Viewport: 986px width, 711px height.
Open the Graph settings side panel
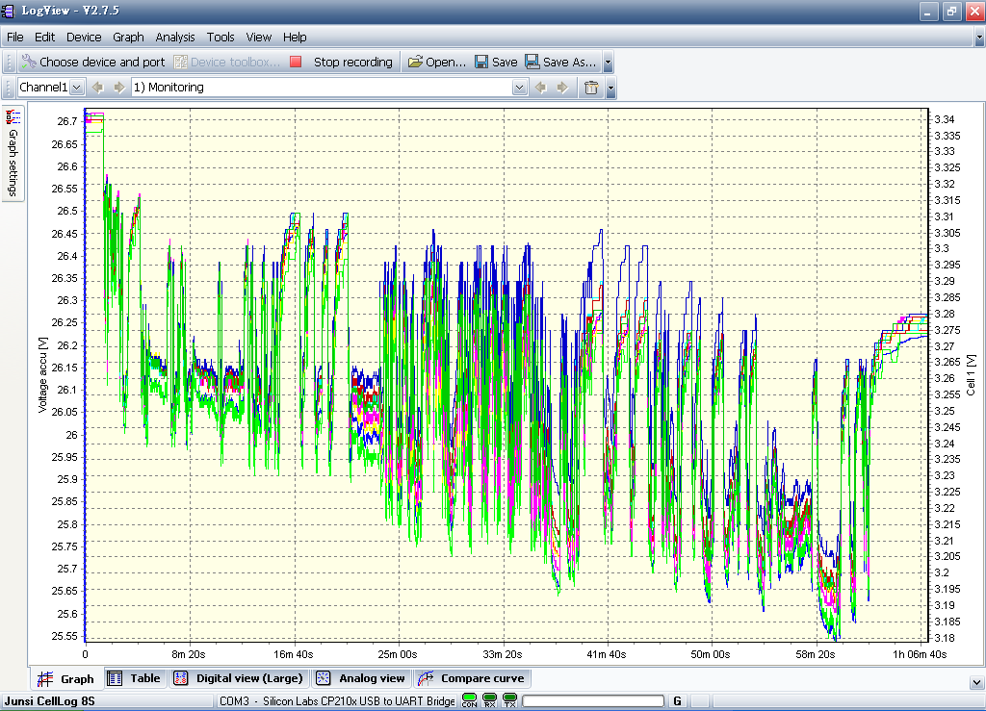(x=13, y=153)
